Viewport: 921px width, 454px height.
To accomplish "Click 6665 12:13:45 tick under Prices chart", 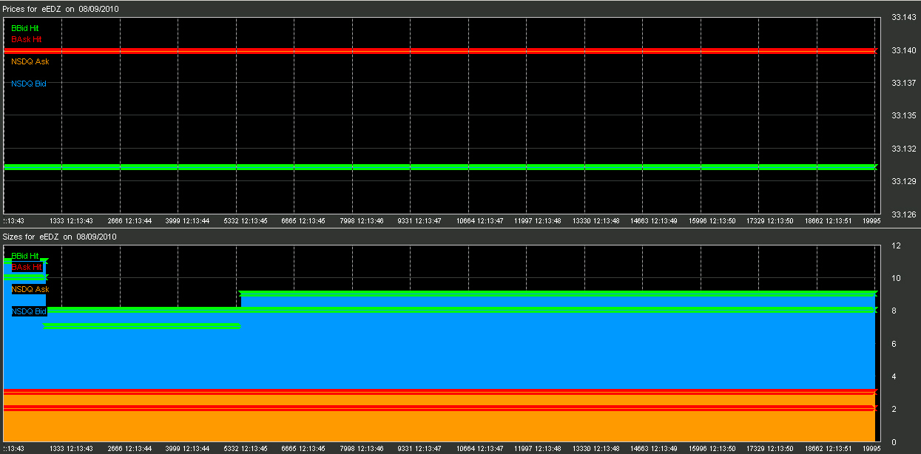I will tap(303, 220).
